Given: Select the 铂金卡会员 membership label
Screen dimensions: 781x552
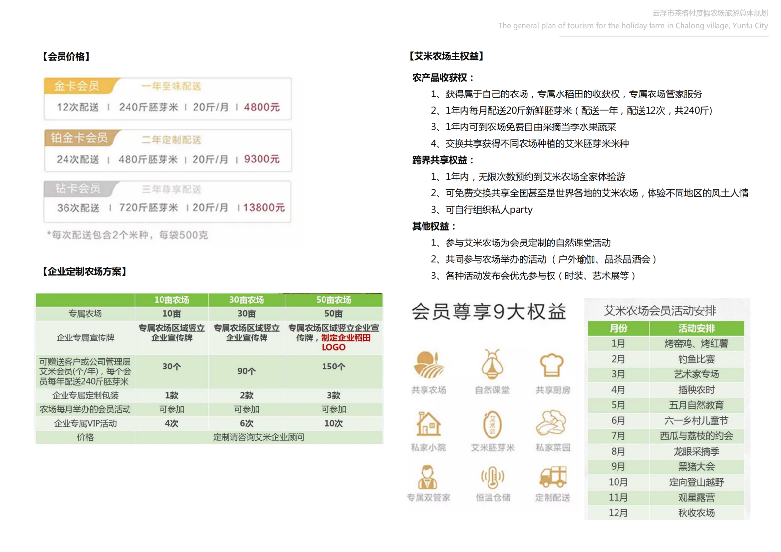Looking at the screenshot, I should coord(80,138).
